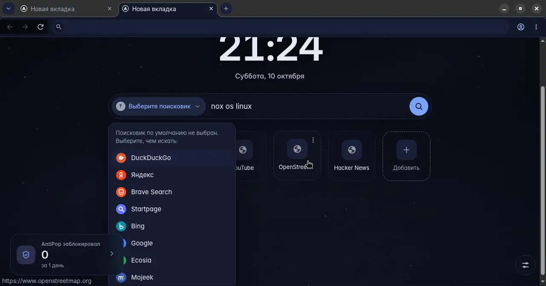Click the forward navigation arrow
Viewport: 546px width, 286px height.
(x=25, y=27)
